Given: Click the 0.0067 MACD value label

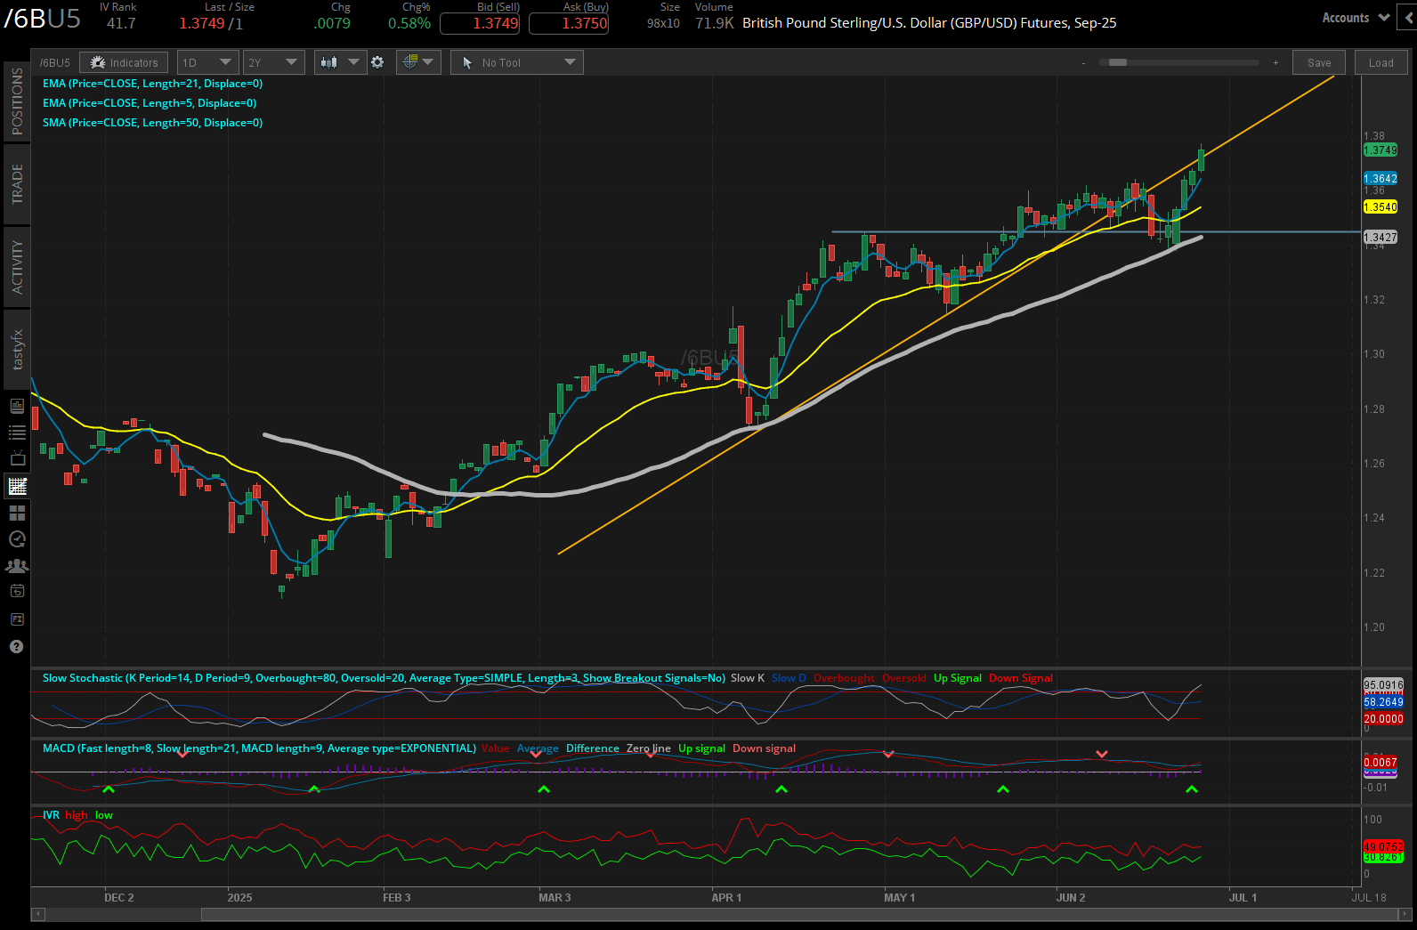Looking at the screenshot, I should coord(1381,763).
